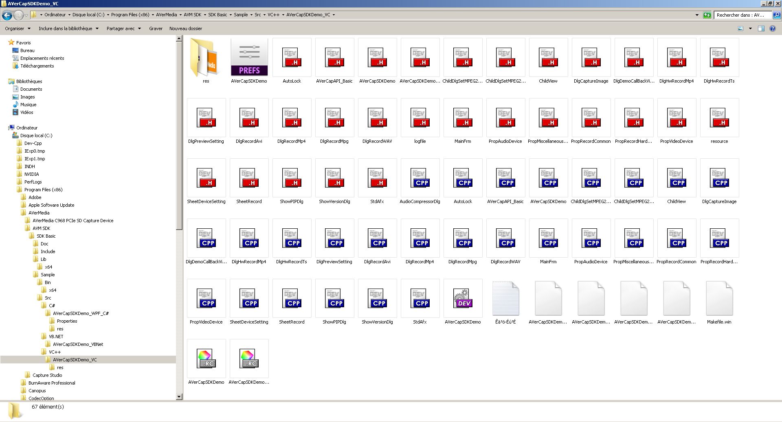This screenshot has width=782, height=422.
Task: Select BurnAware Professional folder in the tree
Action: 52,383
